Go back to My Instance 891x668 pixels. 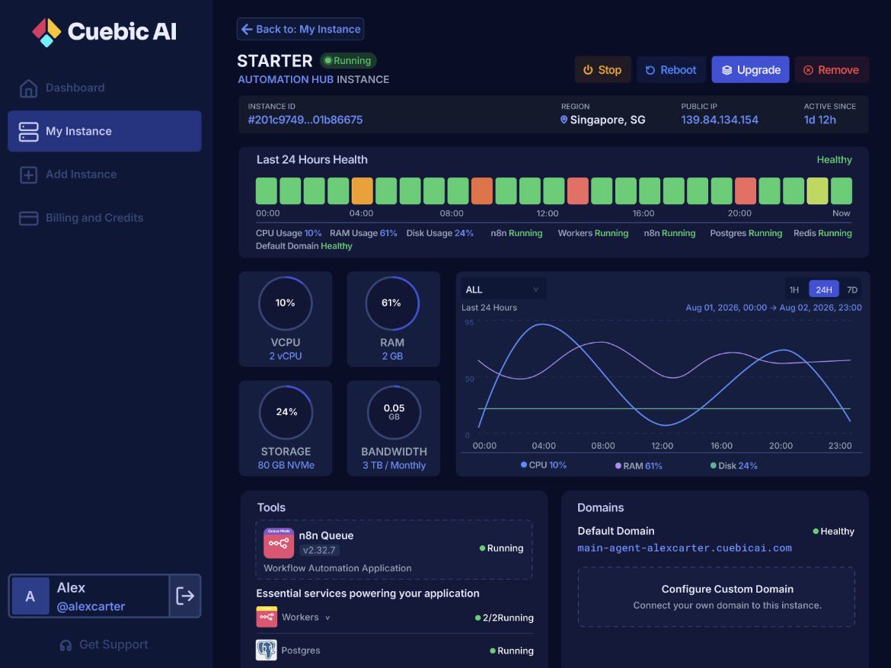[300, 29]
